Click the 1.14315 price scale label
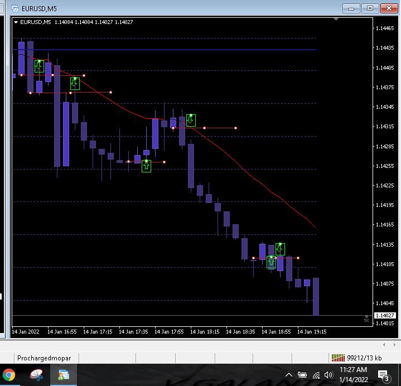Image resolution: width=401 pixels, height=386 pixels. (x=385, y=127)
